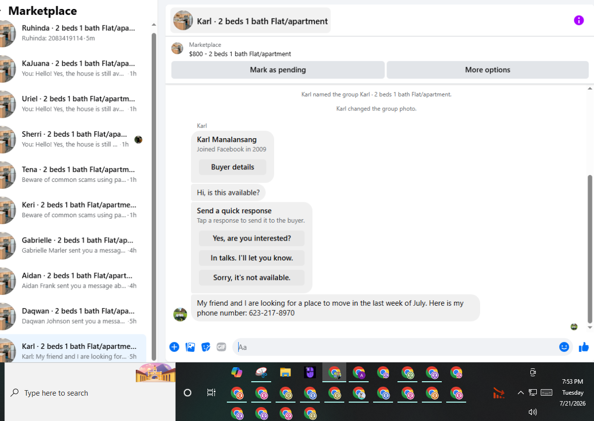Viewport: 594px width, 421px height.
Task: Open Uriel's conversation in the chat list
Action: [73, 104]
